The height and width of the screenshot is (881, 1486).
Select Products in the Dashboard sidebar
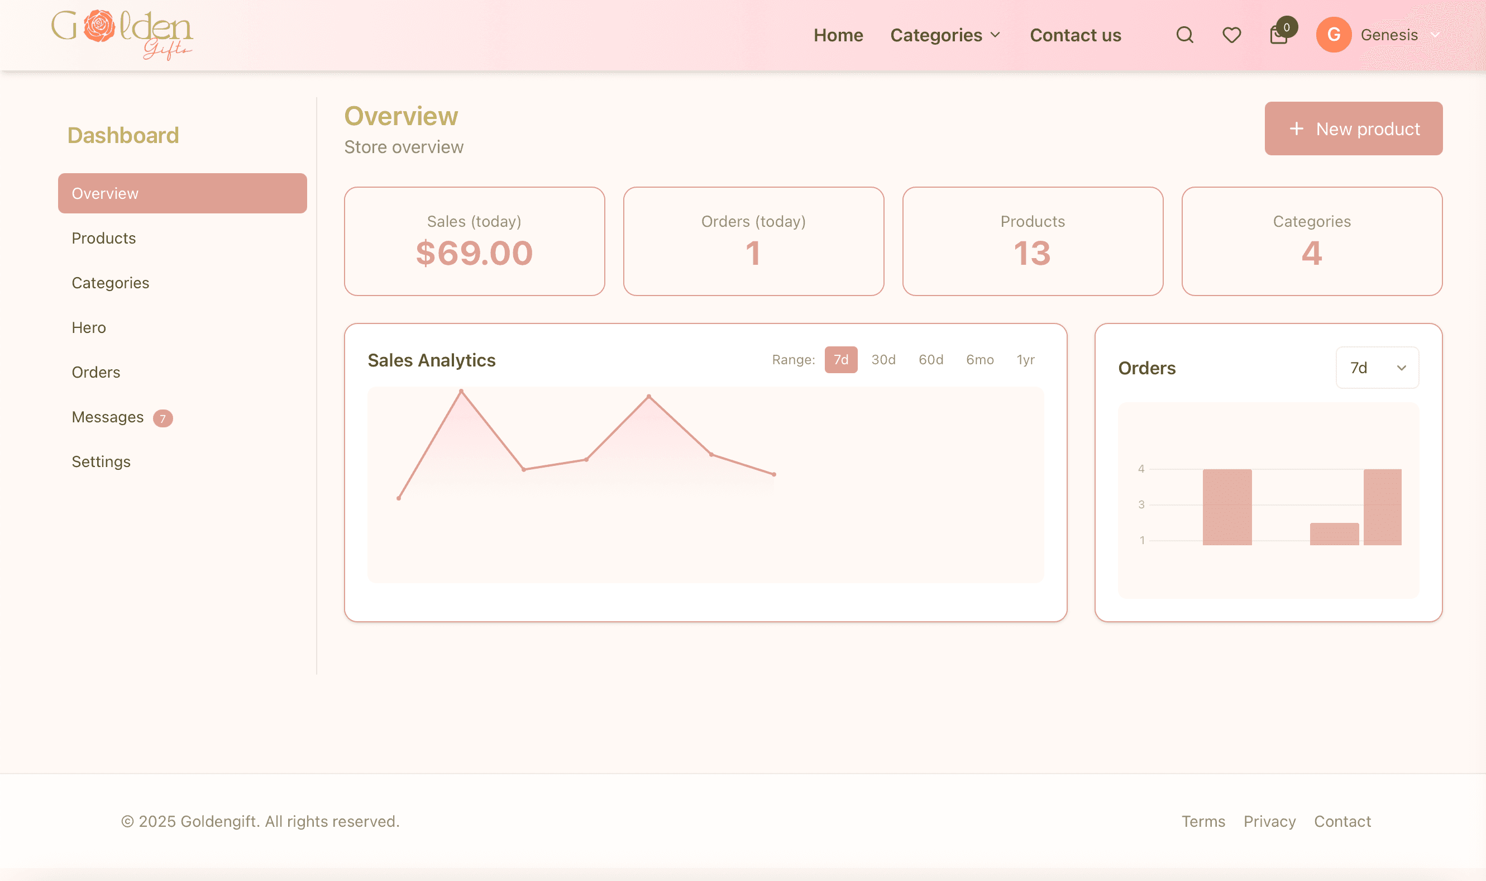coord(104,238)
